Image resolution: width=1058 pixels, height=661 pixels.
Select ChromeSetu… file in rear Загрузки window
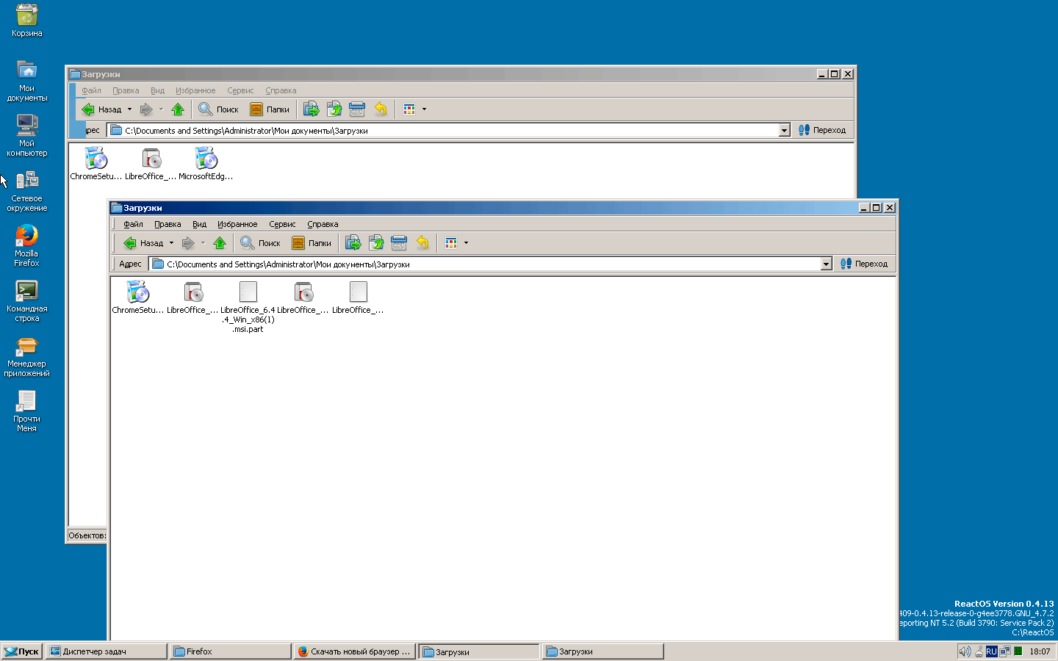[x=96, y=164]
